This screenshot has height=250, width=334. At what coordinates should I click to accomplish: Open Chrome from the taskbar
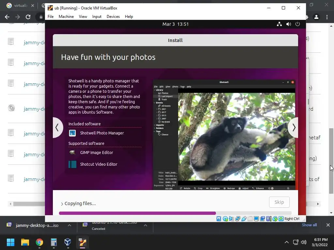(39, 242)
